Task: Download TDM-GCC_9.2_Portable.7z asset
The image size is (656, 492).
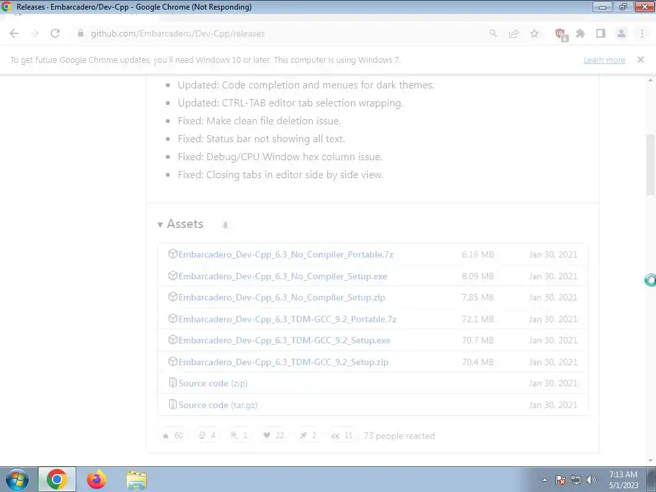Action: point(288,319)
